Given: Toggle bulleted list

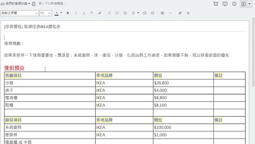Looking at the screenshot, I should pos(109,13).
